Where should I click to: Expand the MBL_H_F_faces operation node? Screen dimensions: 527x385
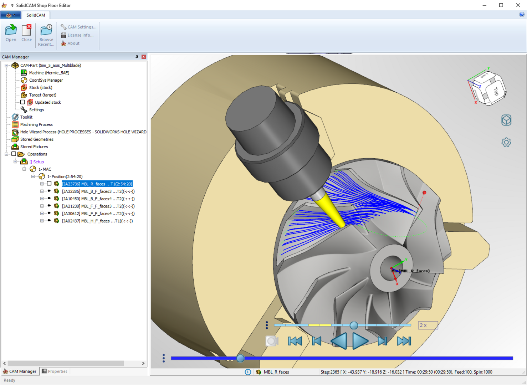42,221
